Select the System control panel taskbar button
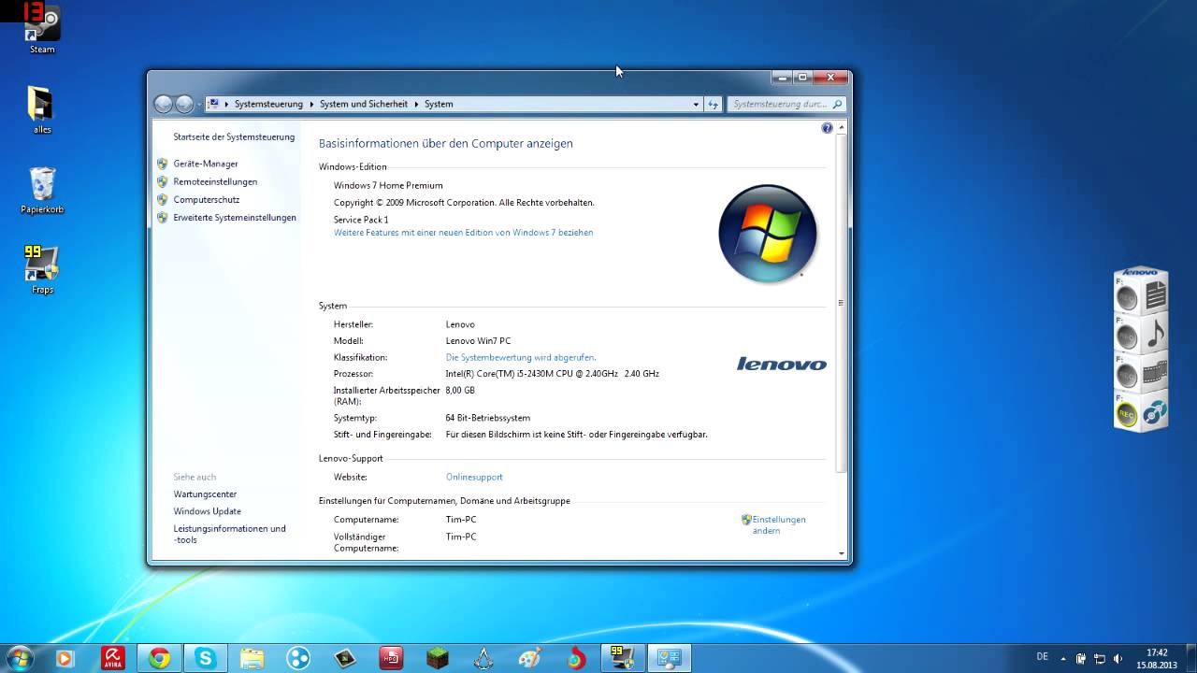This screenshot has width=1197, height=673. 670,658
